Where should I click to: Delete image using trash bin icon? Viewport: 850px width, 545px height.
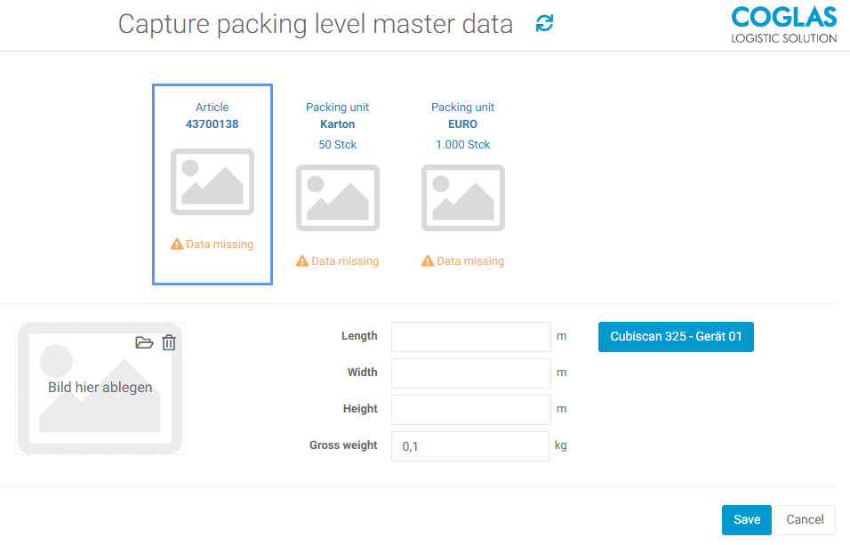click(x=169, y=342)
